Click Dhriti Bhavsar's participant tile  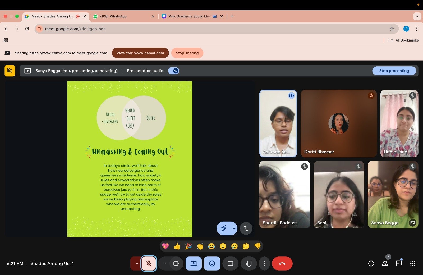coord(338,123)
